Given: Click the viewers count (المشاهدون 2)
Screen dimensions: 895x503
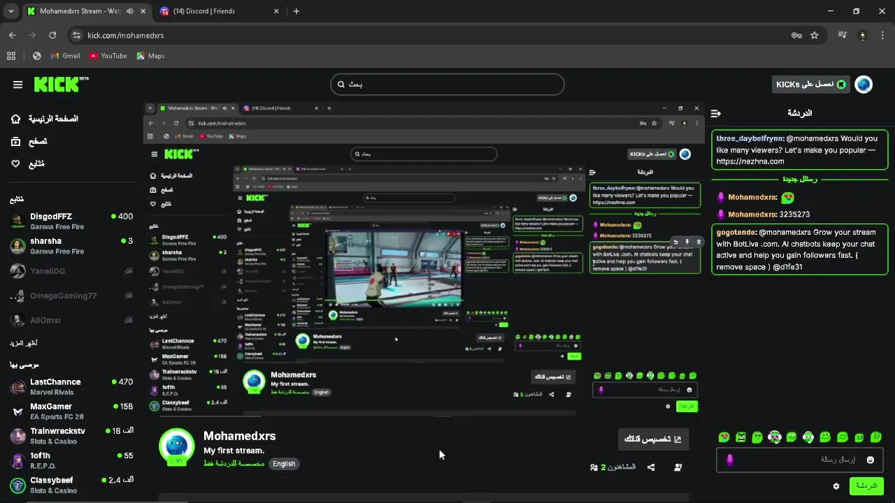Looking at the screenshot, I should [x=613, y=467].
